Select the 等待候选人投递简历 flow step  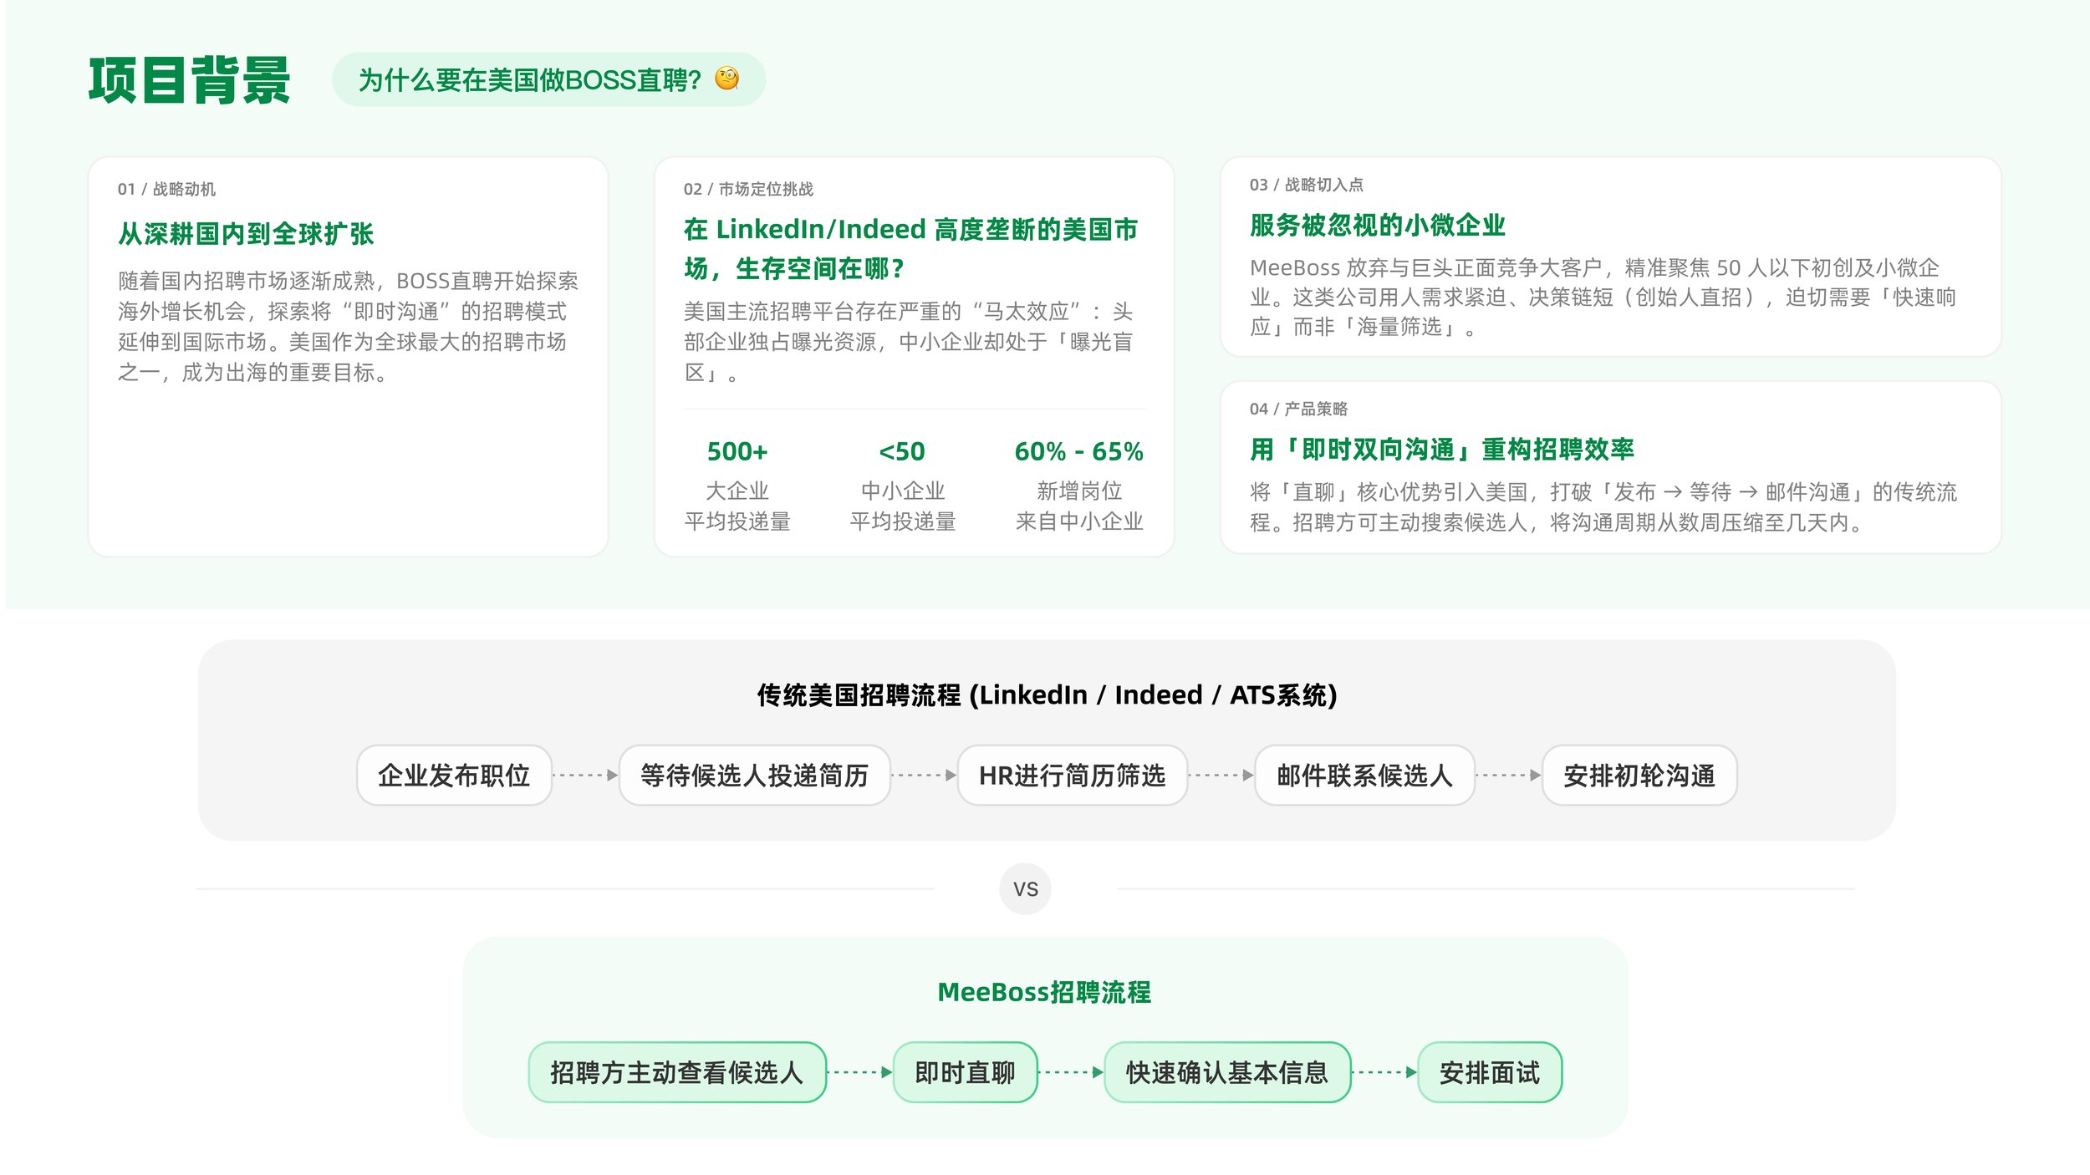(x=754, y=776)
